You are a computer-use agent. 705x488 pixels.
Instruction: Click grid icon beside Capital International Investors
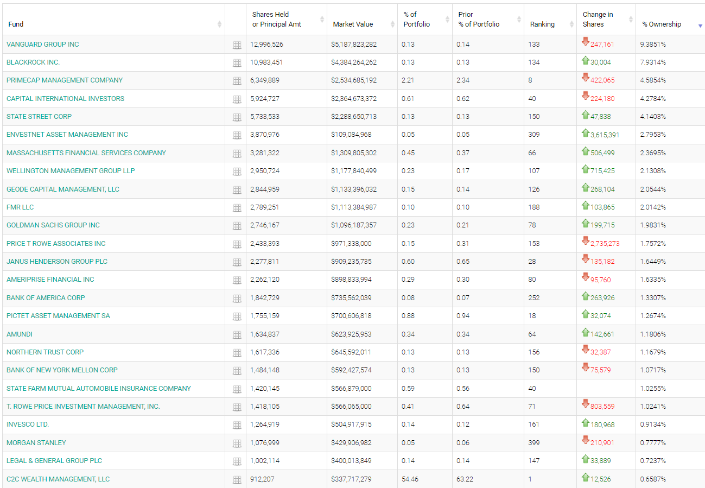[x=237, y=99]
